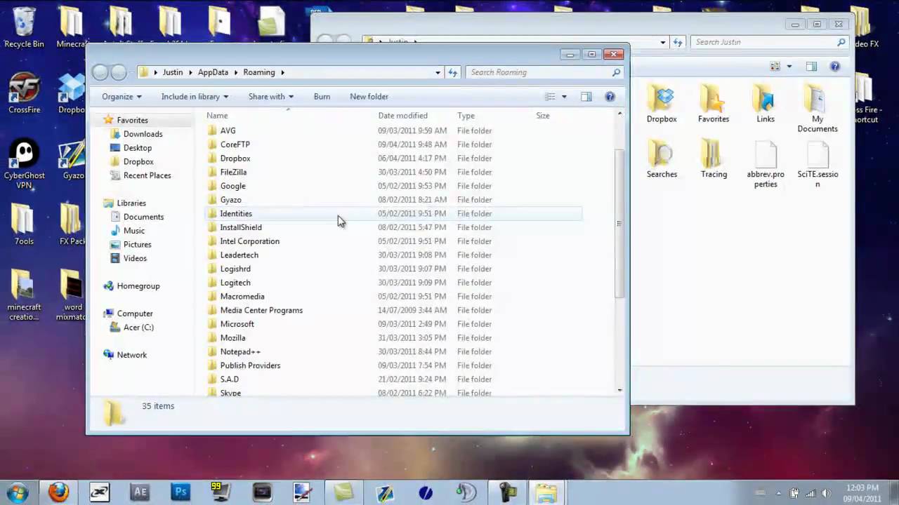This screenshot has height=505, width=899.
Task: Select the FileZilla folder row
Action: 394,172
